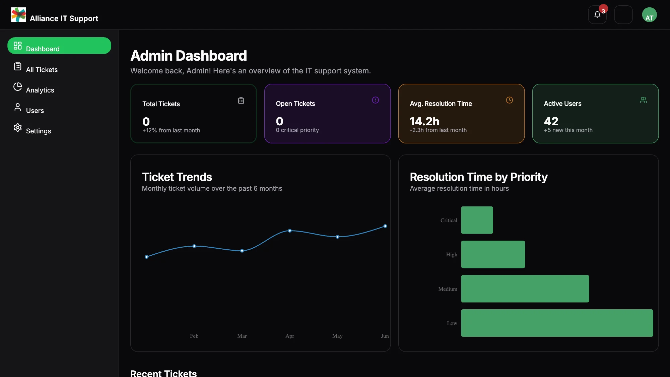
Task: Click the Jun data point on trend line
Action: coord(385,226)
